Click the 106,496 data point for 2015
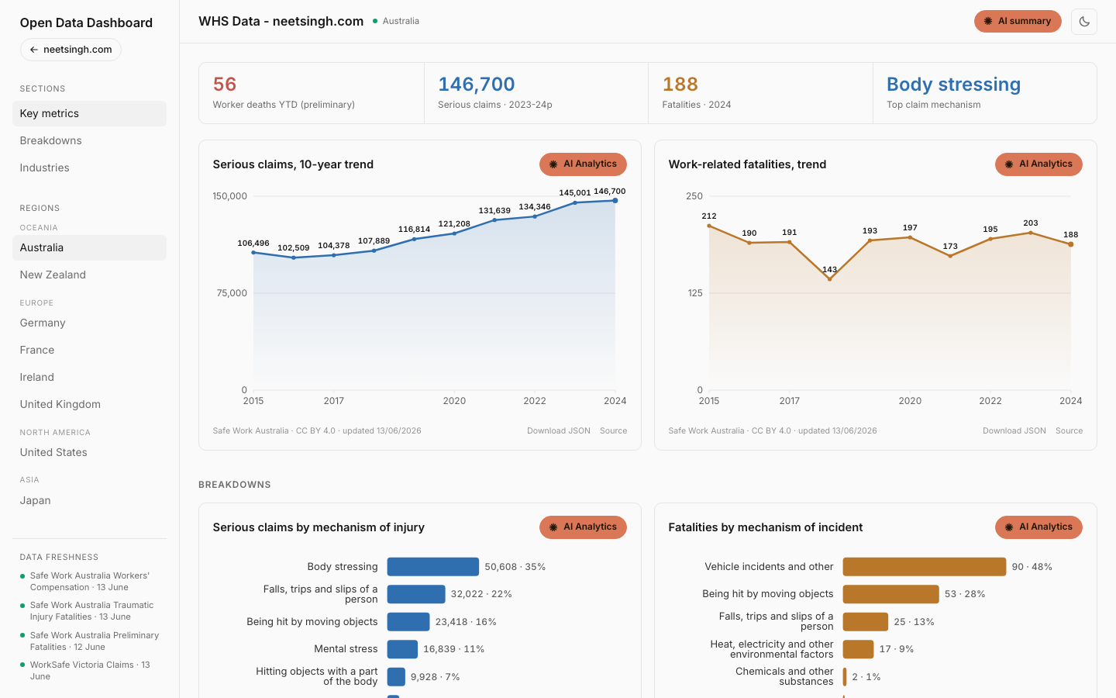This screenshot has width=1116, height=698. [253, 253]
